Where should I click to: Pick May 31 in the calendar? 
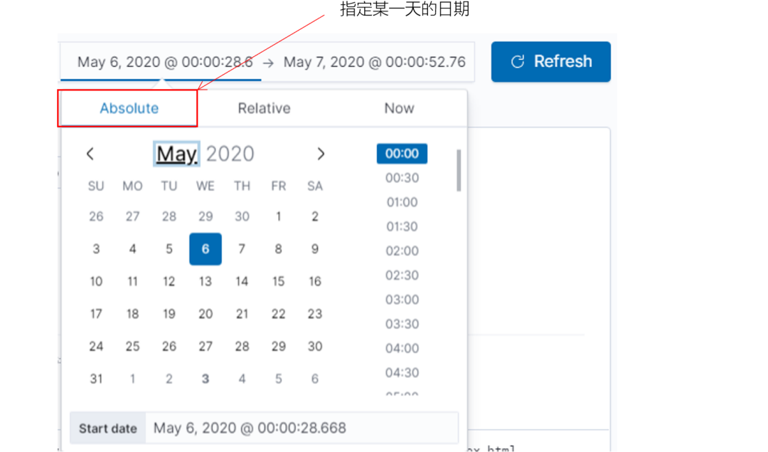[x=96, y=379]
